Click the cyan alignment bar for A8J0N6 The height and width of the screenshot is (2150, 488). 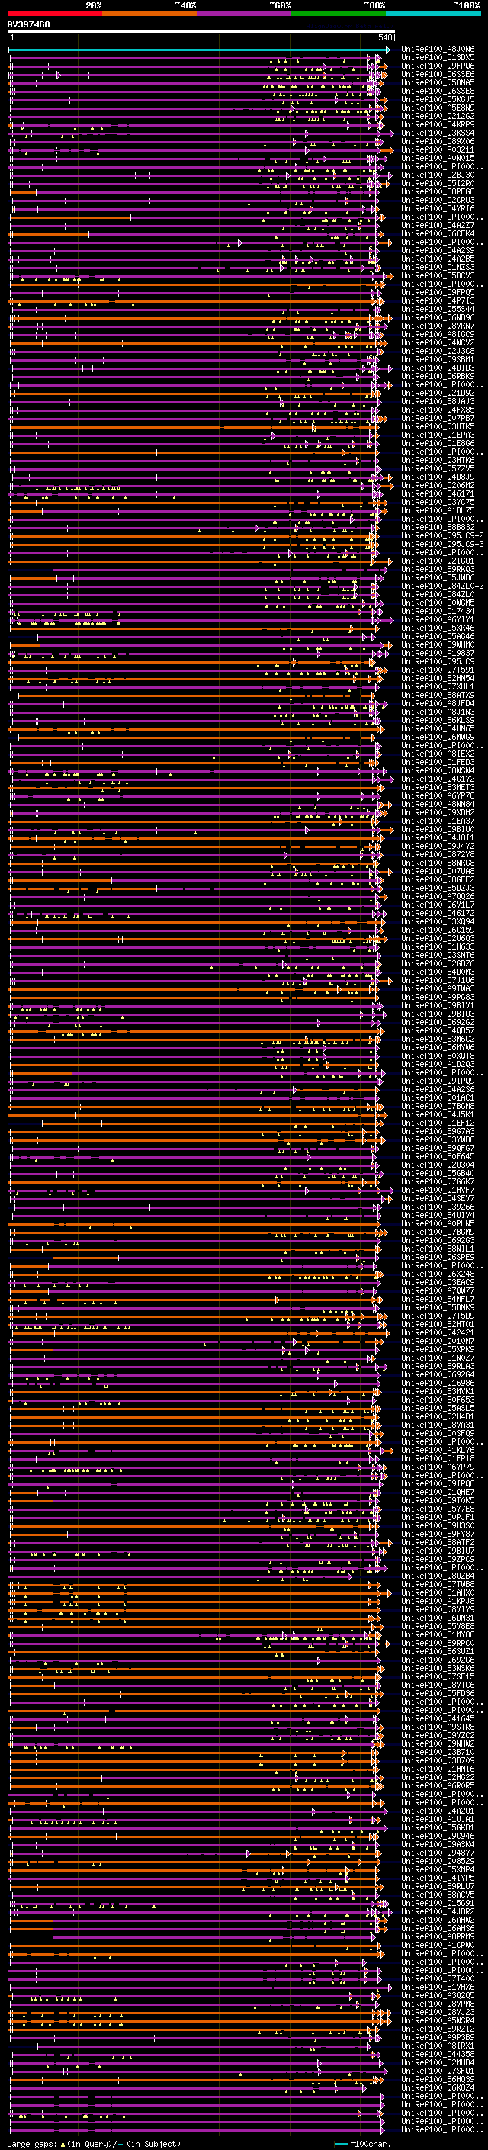[x=198, y=50]
